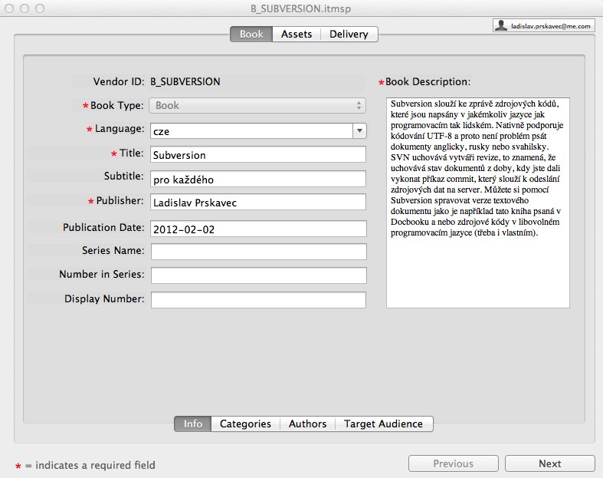The image size is (603, 478).
Task: Switch to the Assets tab
Action: click(296, 35)
